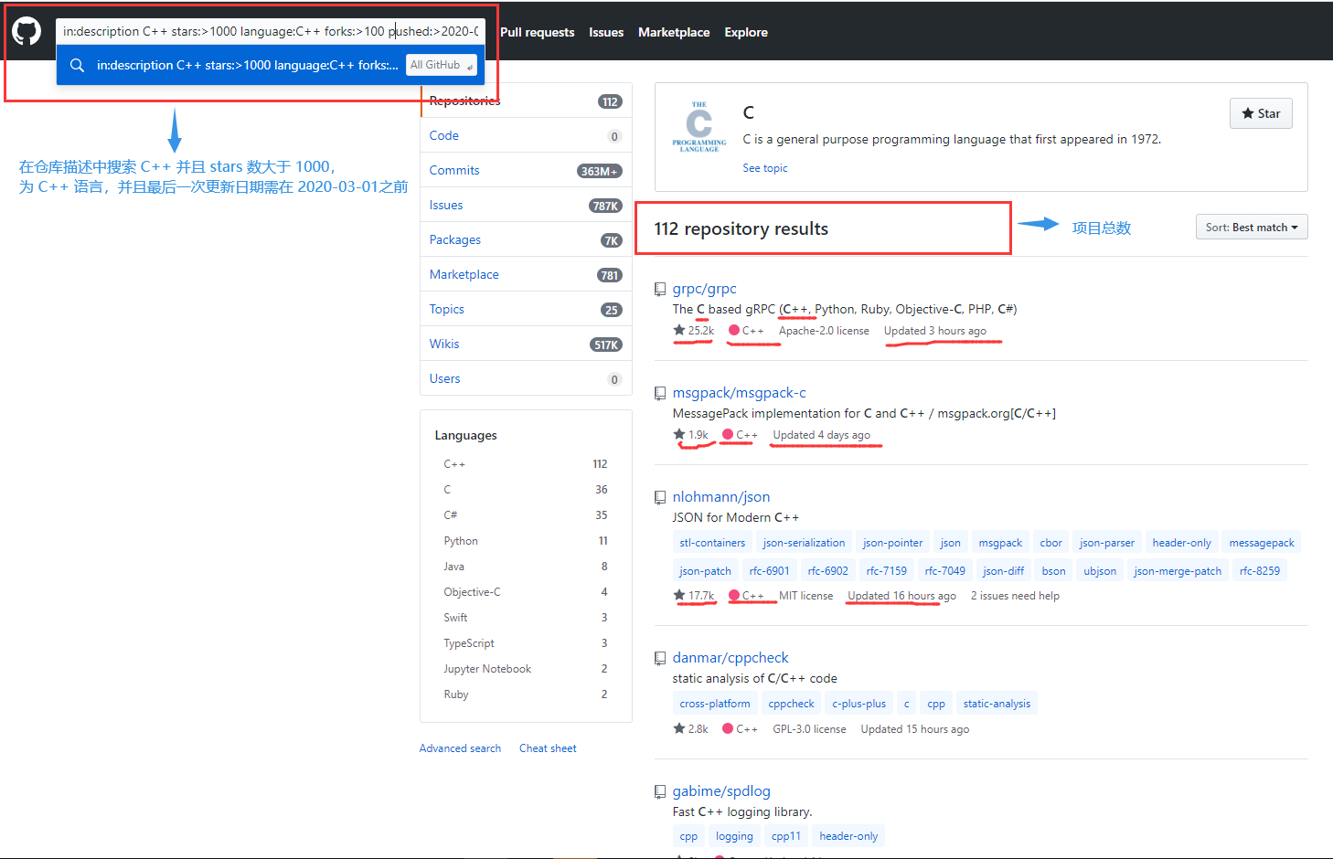This screenshot has height=859, width=1333.
Task: Filter results by Swift language
Action: pyautogui.click(x=526, y=618)
